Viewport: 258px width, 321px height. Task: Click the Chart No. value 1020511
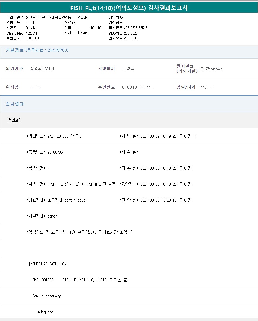coord(31,33)
